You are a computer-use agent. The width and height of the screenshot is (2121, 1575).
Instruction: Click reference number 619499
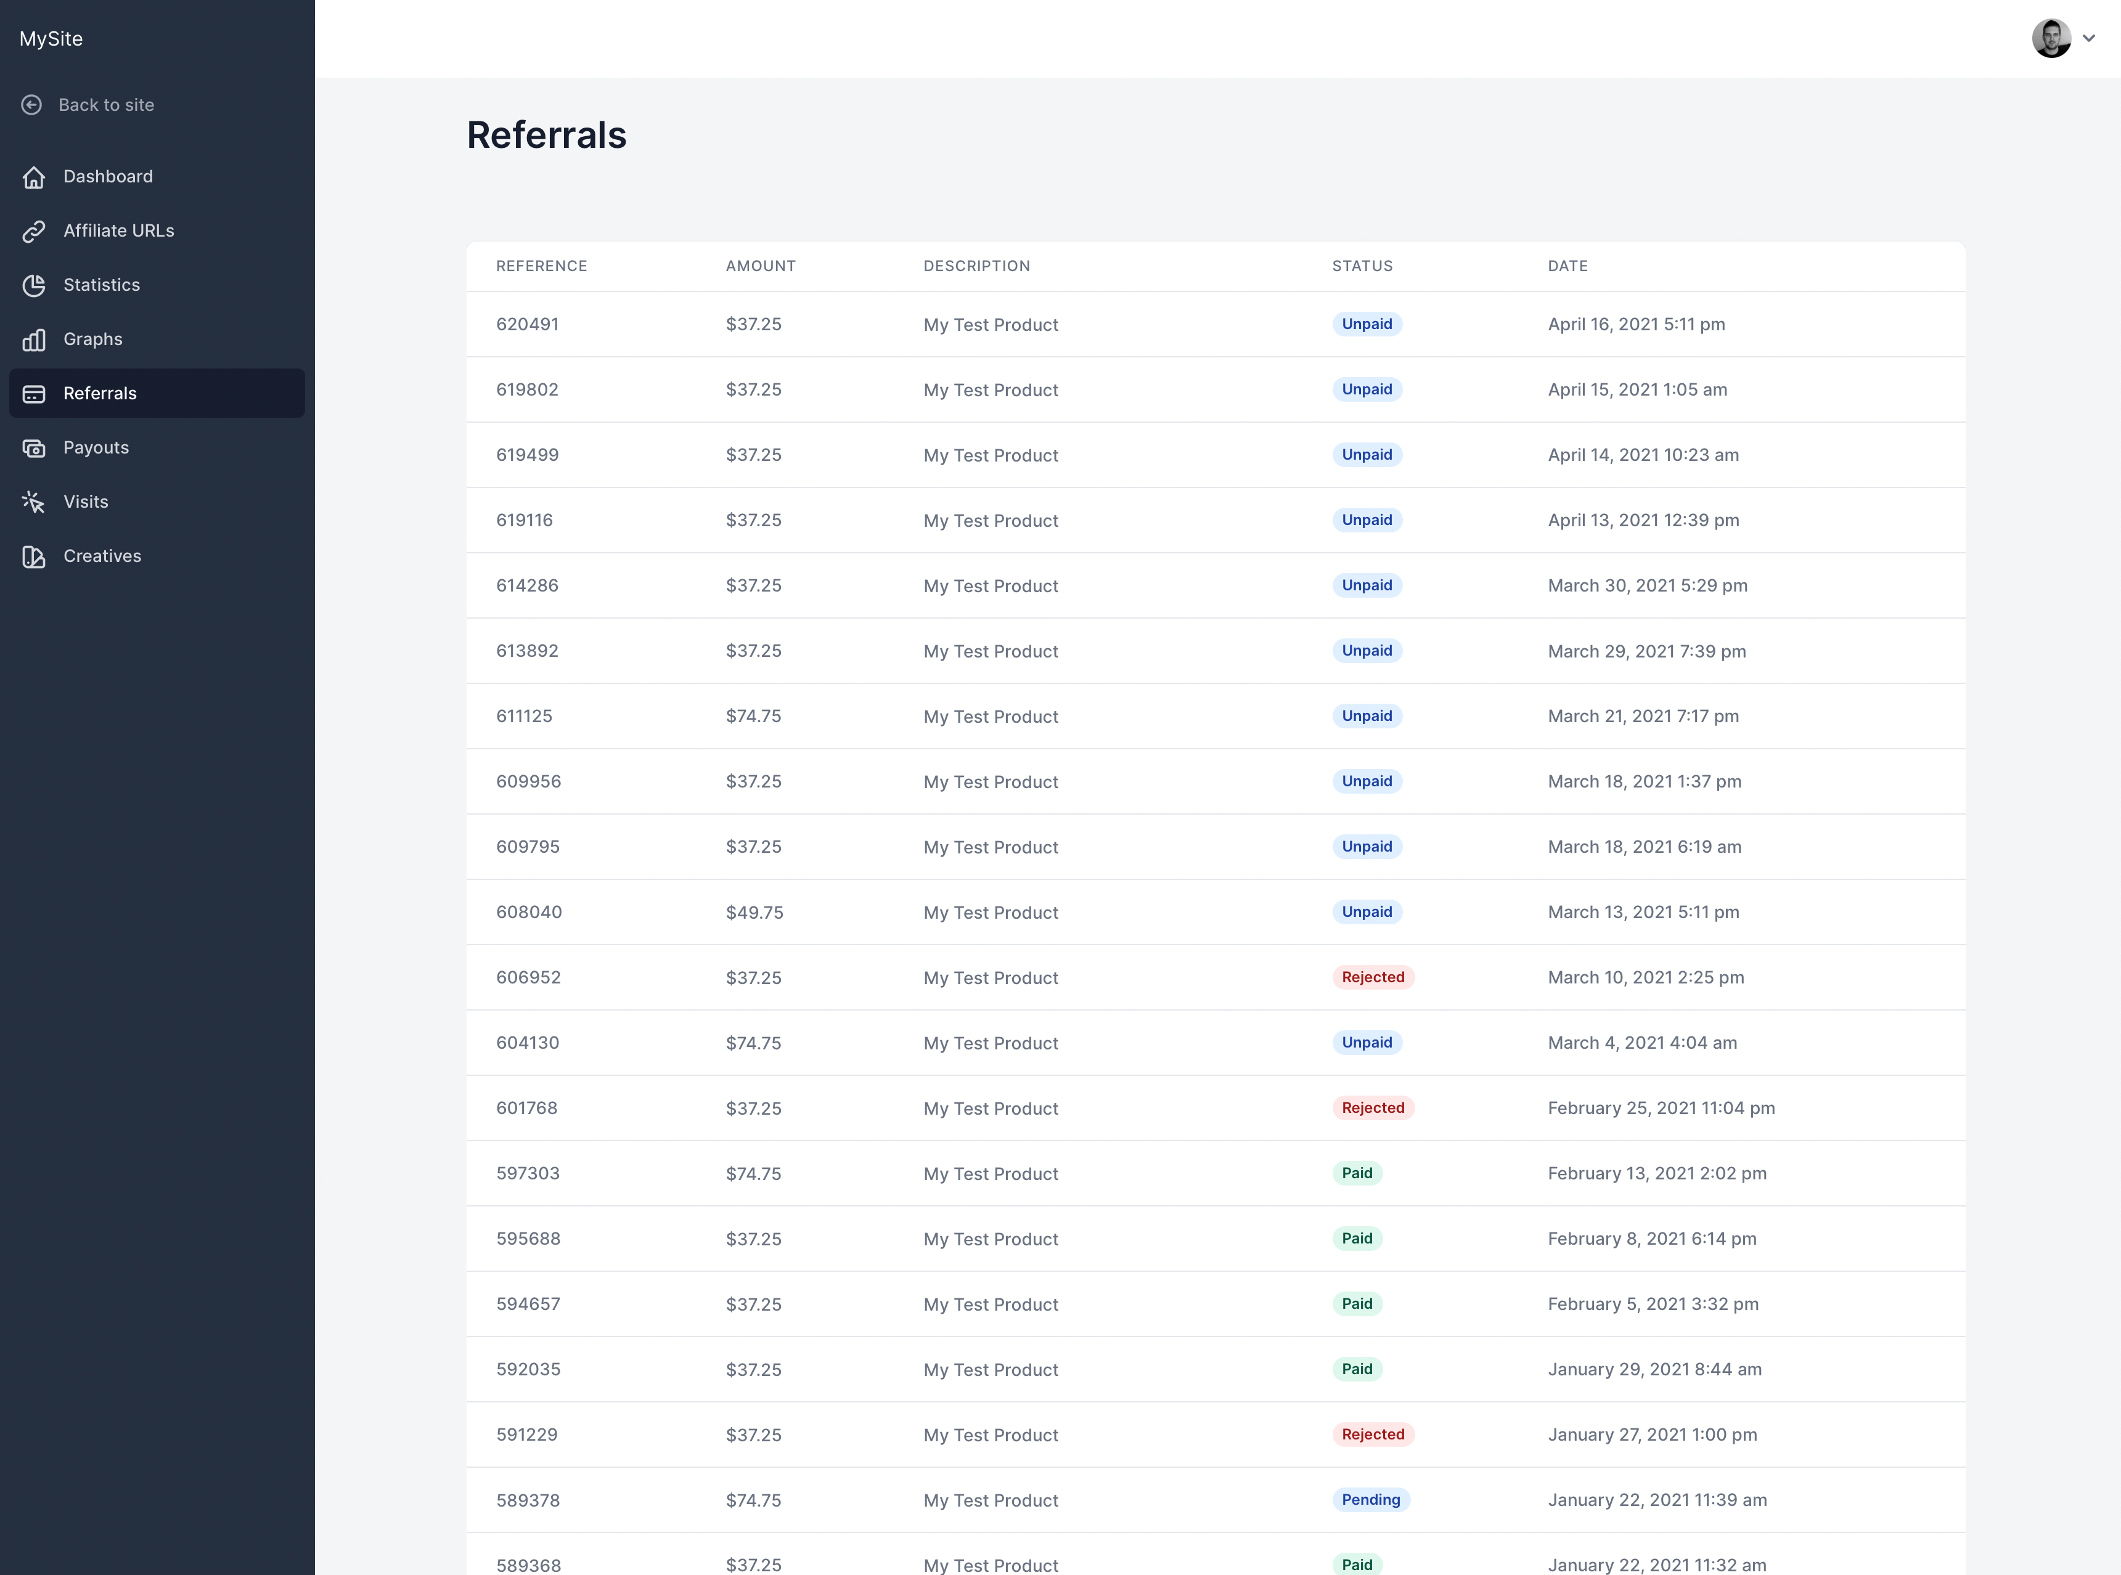pyautogui.click(x=528, y=455)
